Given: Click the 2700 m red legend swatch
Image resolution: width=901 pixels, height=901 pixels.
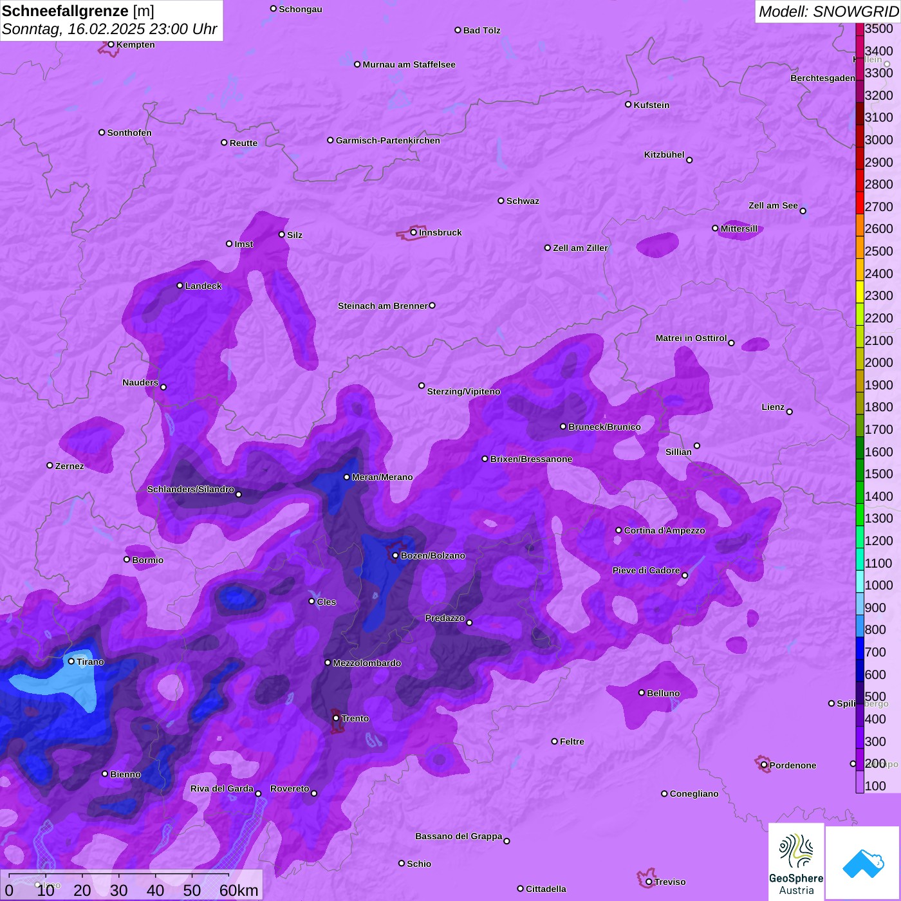Looking at the screenshot, I should (860, 203).
